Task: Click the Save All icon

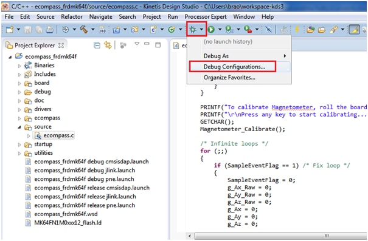Action: click(x=39, y=30)
